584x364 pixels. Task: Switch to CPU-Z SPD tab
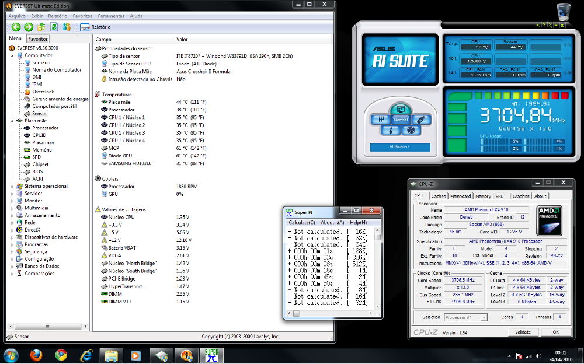(499, 196)
